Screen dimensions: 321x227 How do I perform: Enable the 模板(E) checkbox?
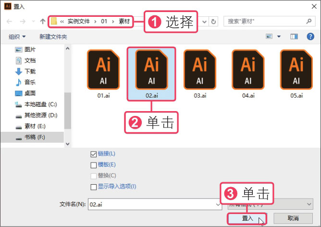coord(94,165)
